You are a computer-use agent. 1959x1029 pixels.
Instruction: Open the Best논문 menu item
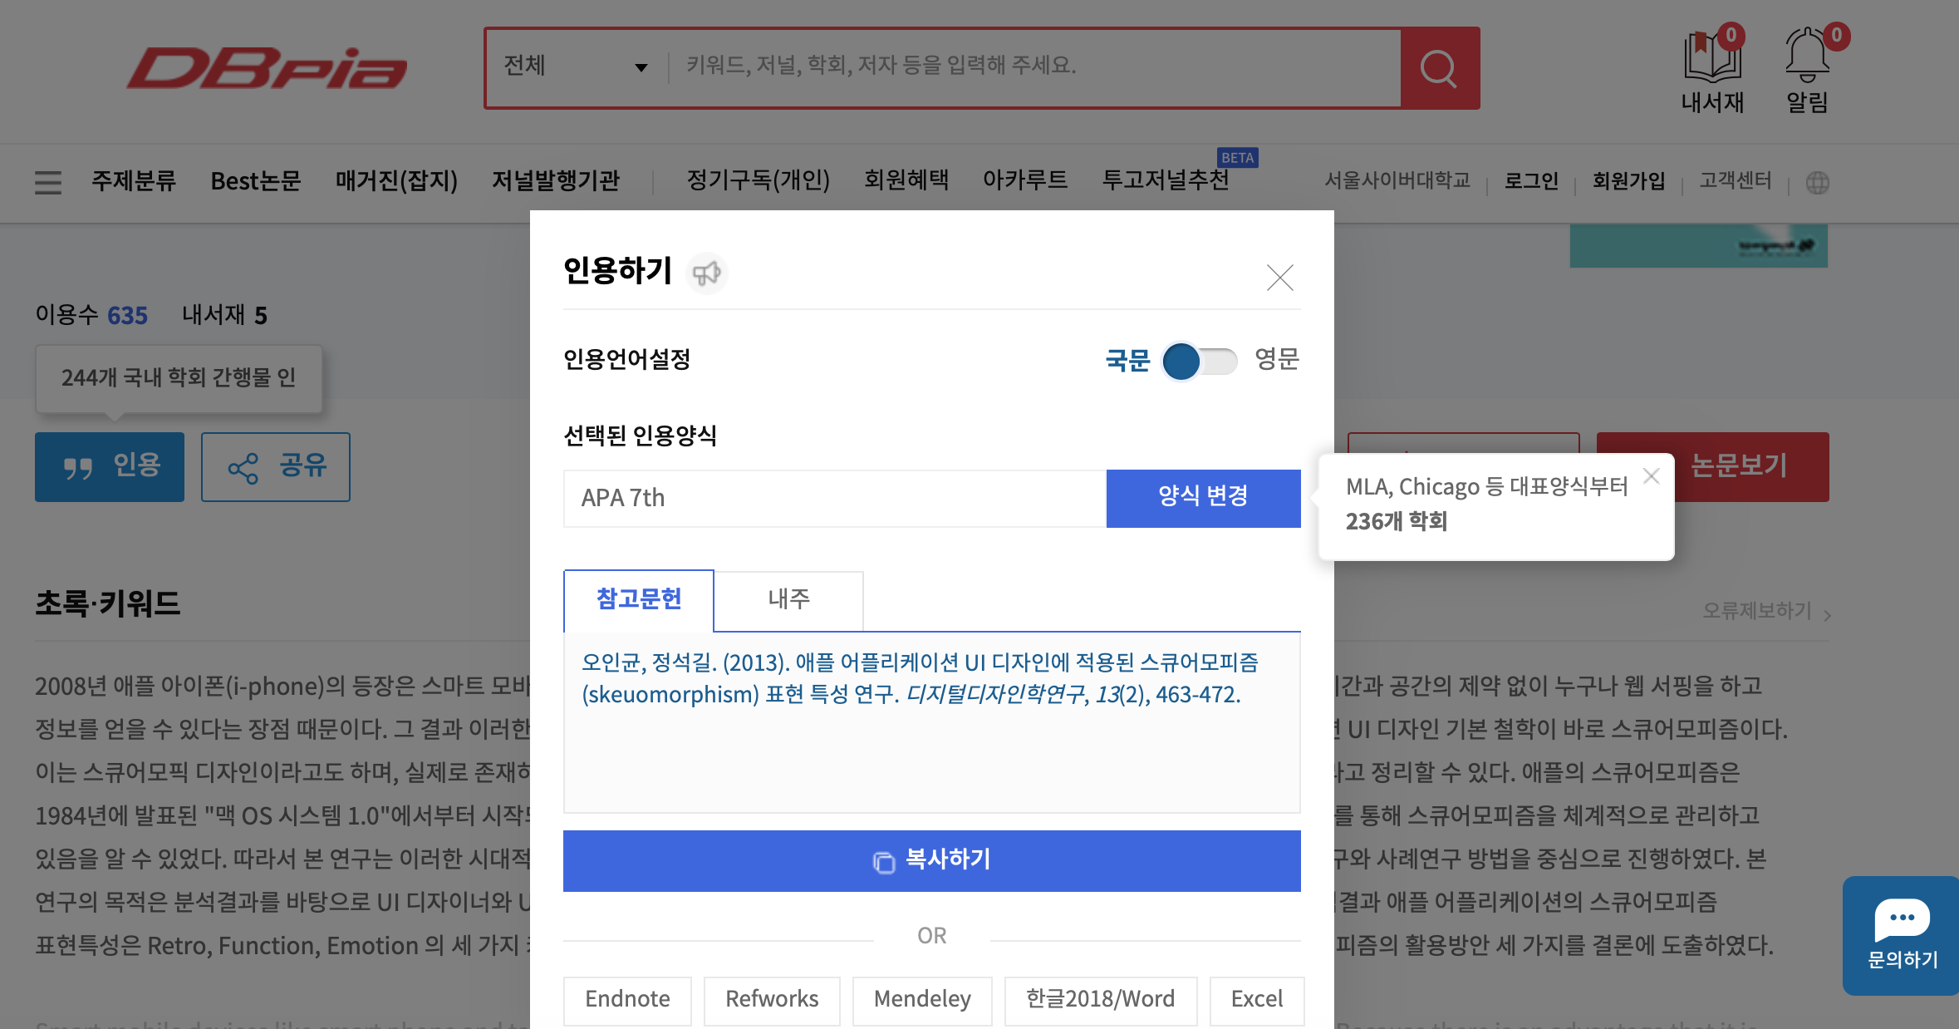(x=255, y=181)
